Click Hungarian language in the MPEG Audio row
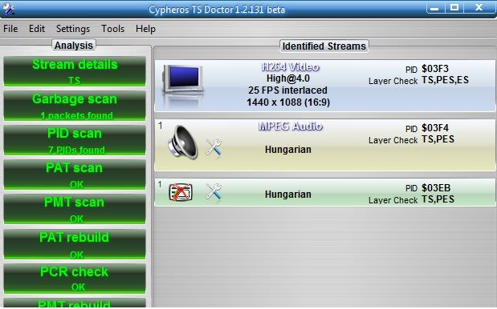 287,150
